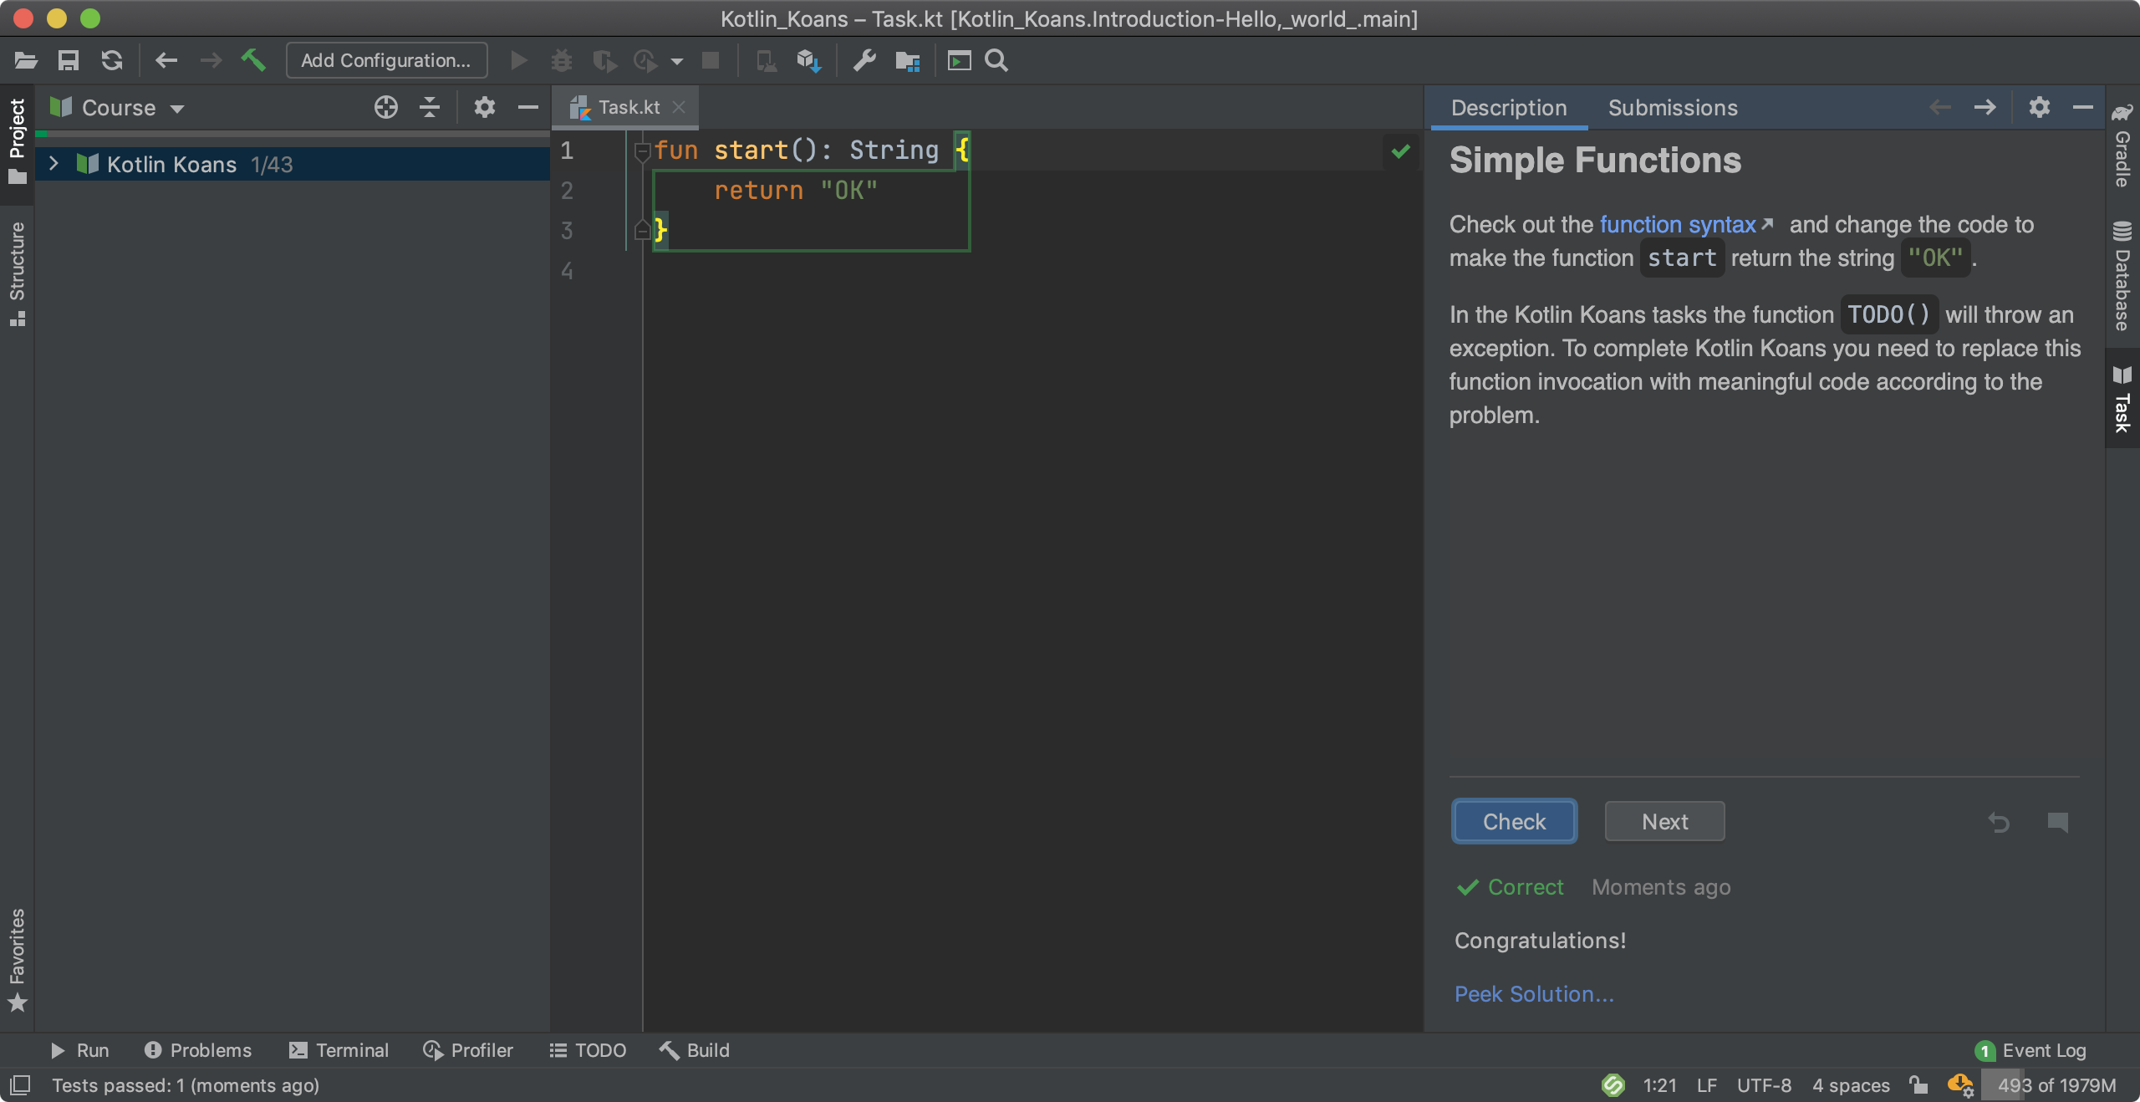This screenshot has height=1102, width=2140.
Task: Open the run with coverage dropdown arrow
Action: (677, 61)
